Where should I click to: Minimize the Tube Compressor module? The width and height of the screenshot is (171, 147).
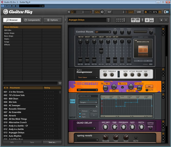pos(163,72)
